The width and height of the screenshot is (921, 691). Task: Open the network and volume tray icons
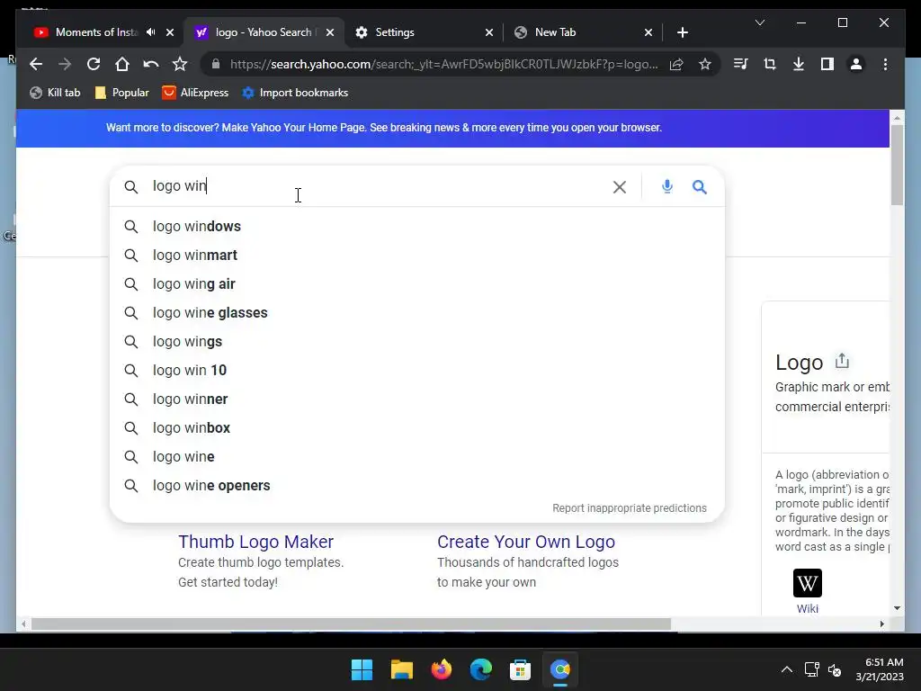823,669
